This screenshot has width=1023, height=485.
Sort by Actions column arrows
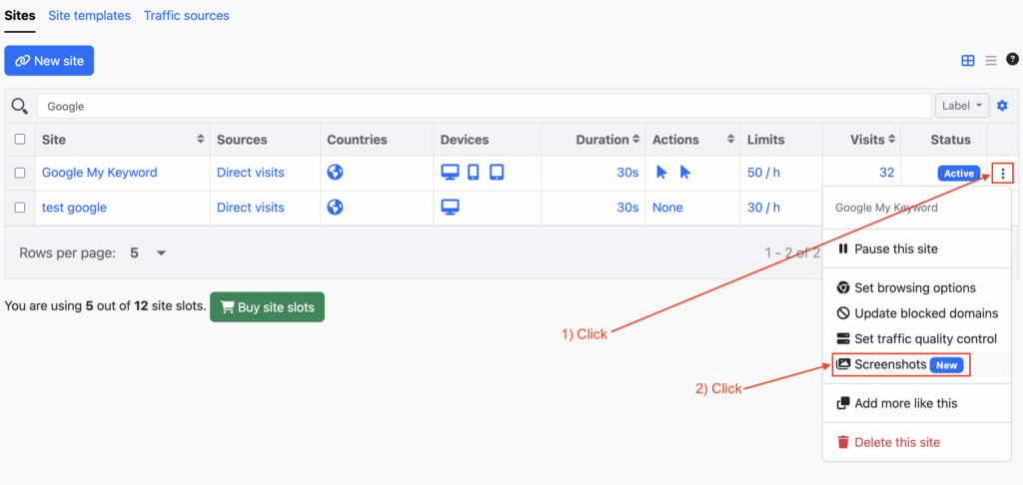tap(730, 140)
